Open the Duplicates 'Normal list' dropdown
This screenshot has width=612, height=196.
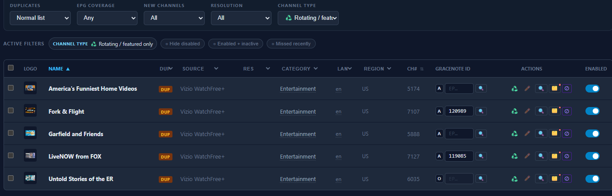tap(40, 18)
